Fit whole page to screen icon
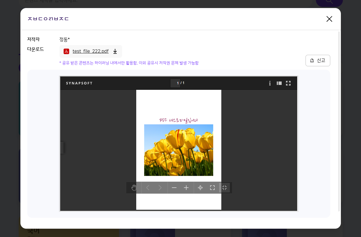The image size is (361, 237). click(212, 188)
